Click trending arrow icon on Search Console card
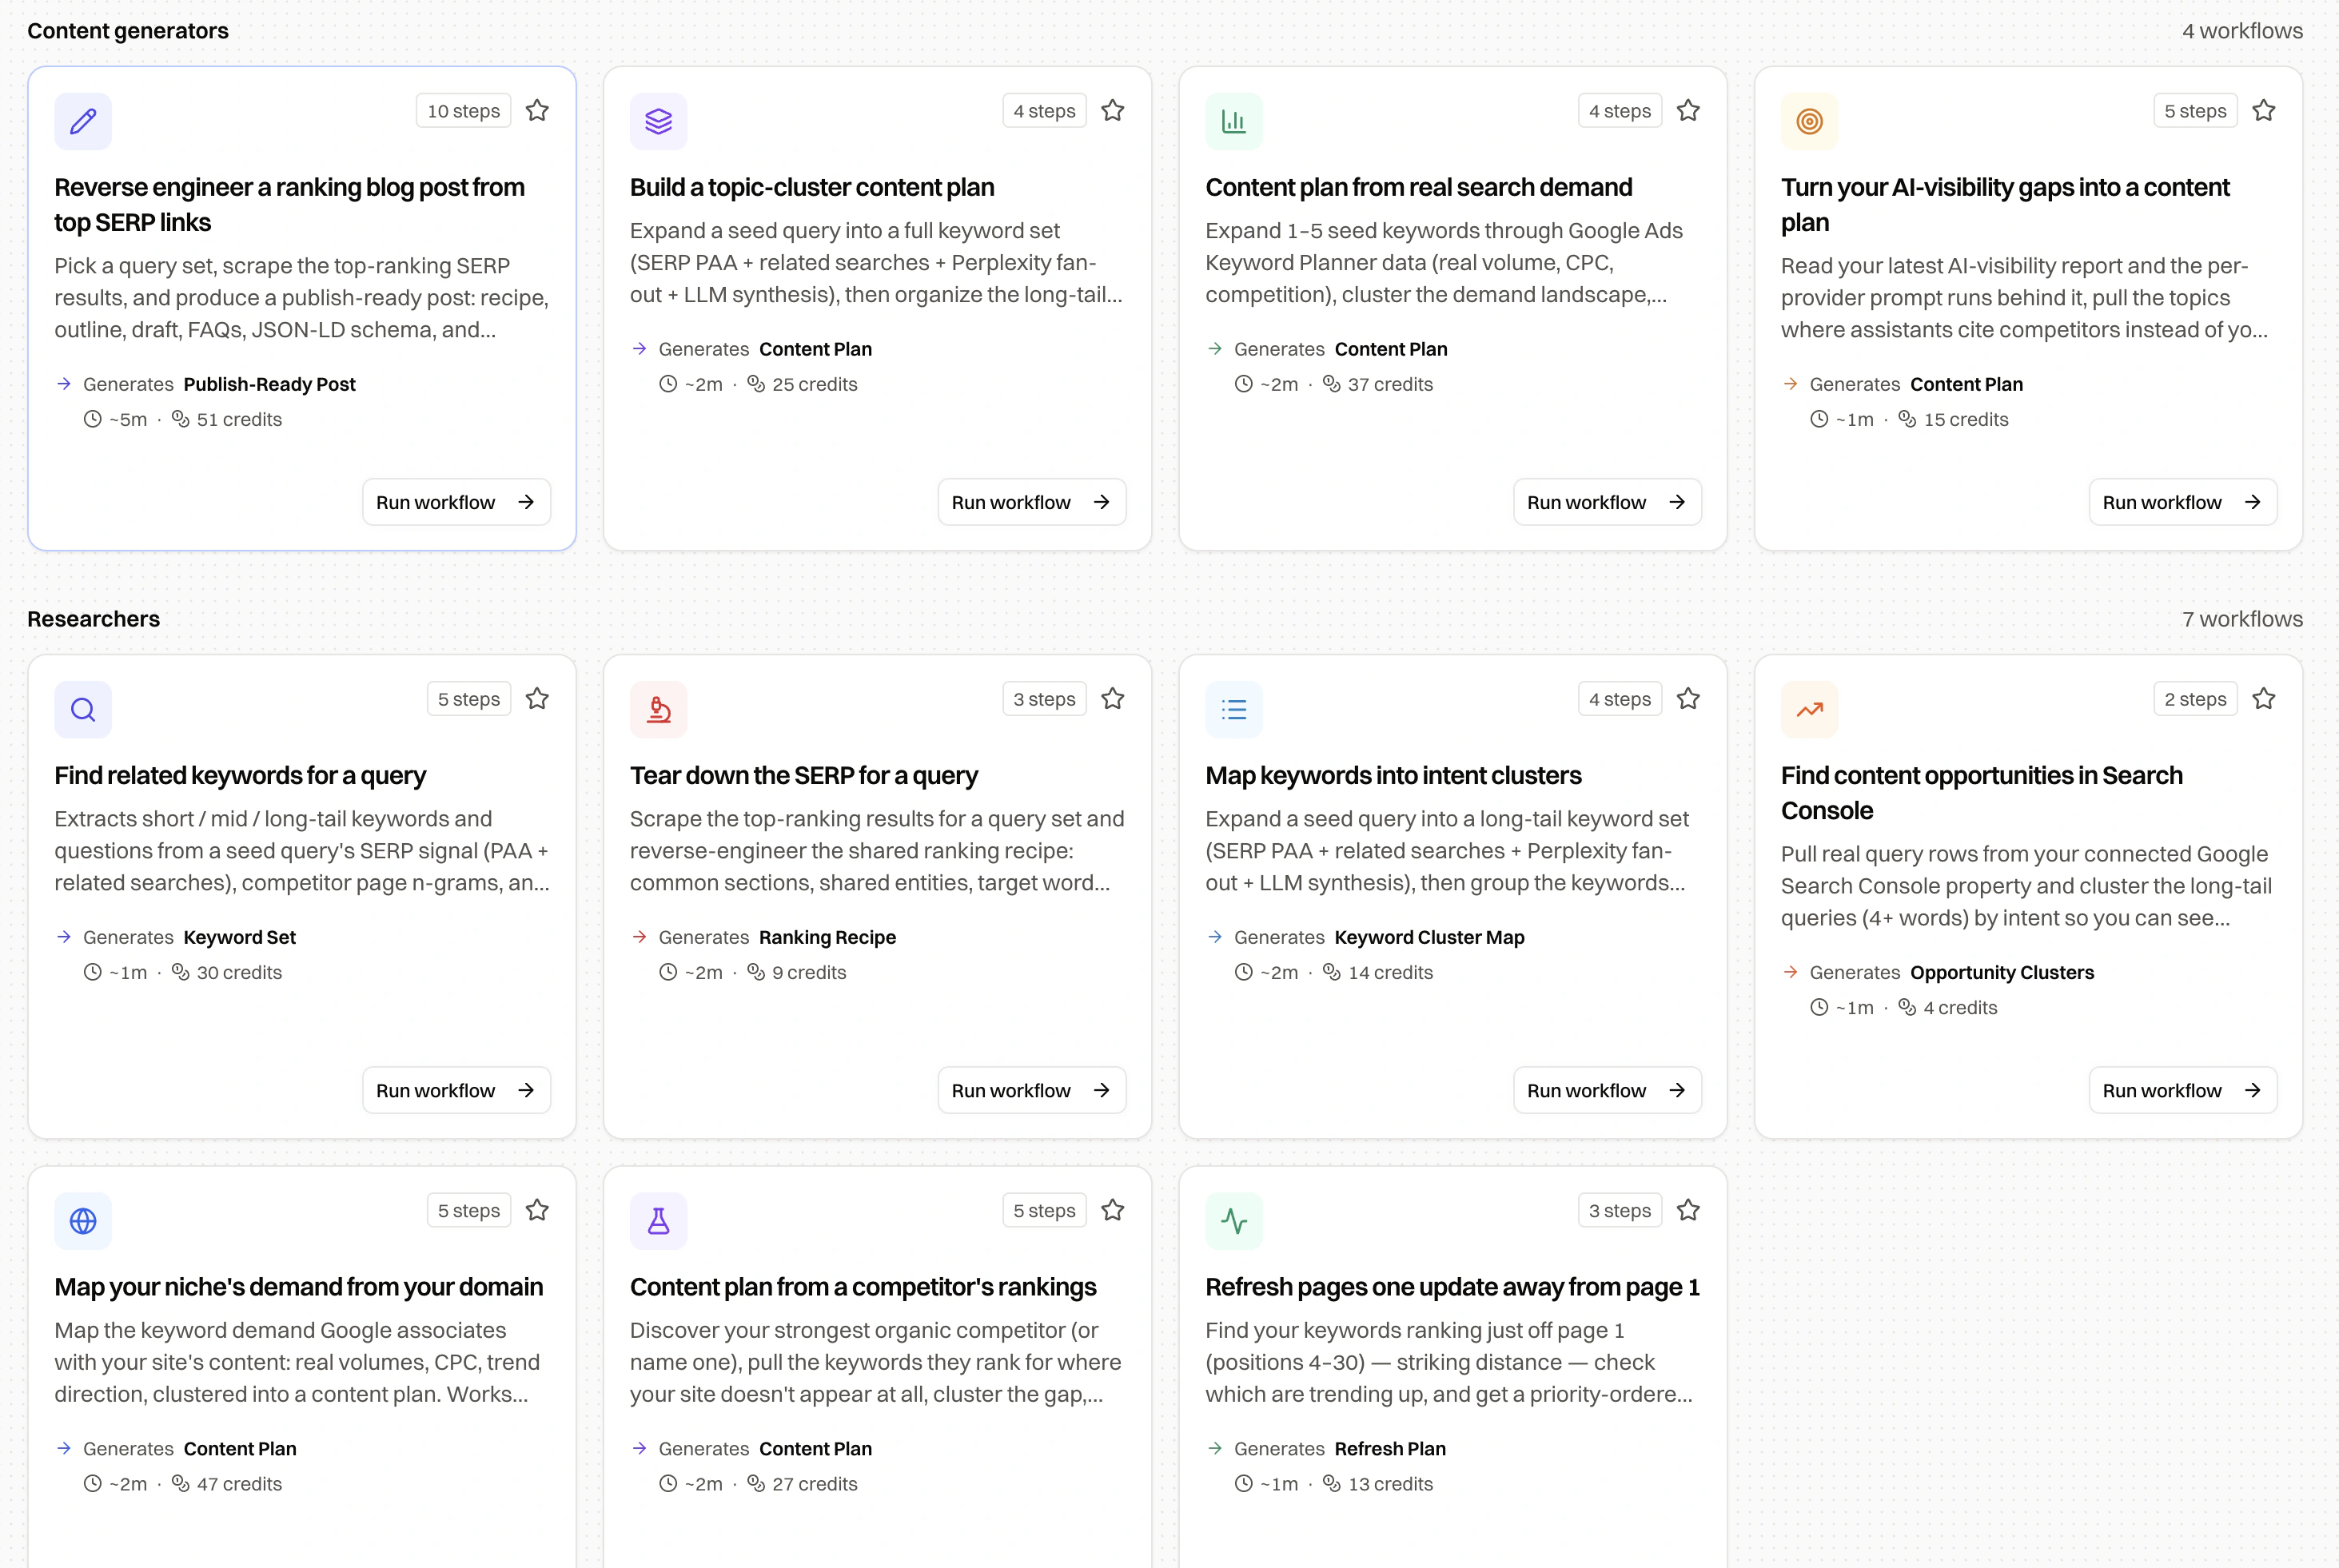This screenshot has height=1568, width=2339. click(1809, 709)
